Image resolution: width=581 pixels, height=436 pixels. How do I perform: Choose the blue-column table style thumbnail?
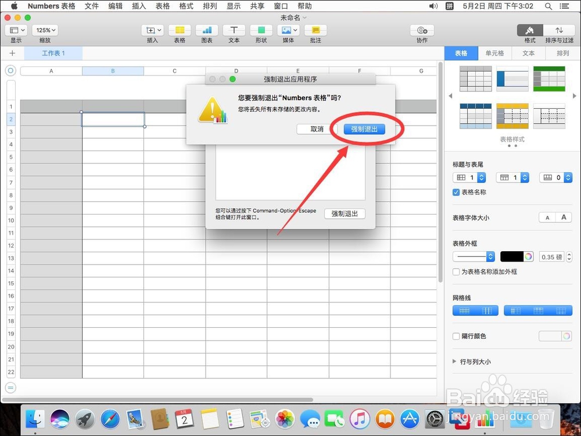[x=512, y=78]
